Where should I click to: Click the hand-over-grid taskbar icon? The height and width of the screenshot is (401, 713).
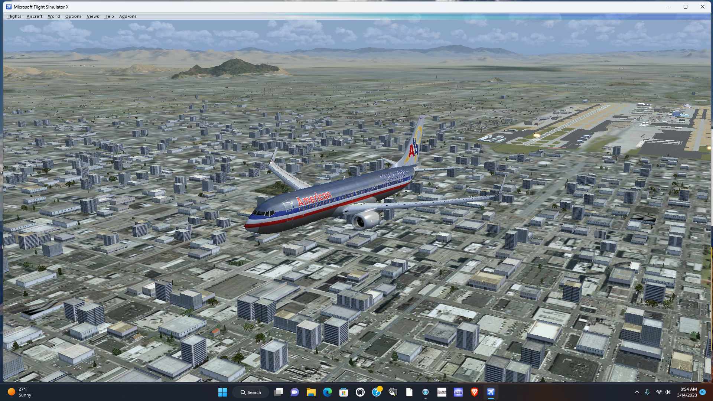click(x=393, y=392)
